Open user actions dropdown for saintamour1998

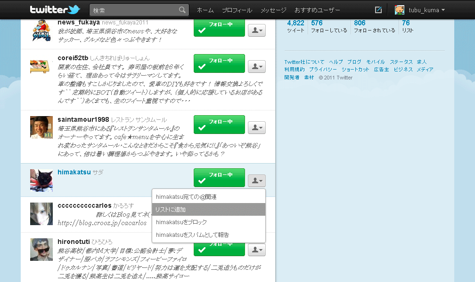pos(257,127)
